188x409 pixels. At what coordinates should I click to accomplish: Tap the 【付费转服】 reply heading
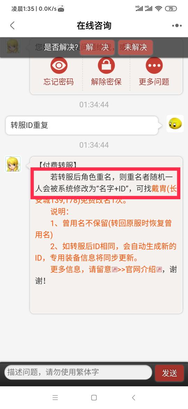56,165
